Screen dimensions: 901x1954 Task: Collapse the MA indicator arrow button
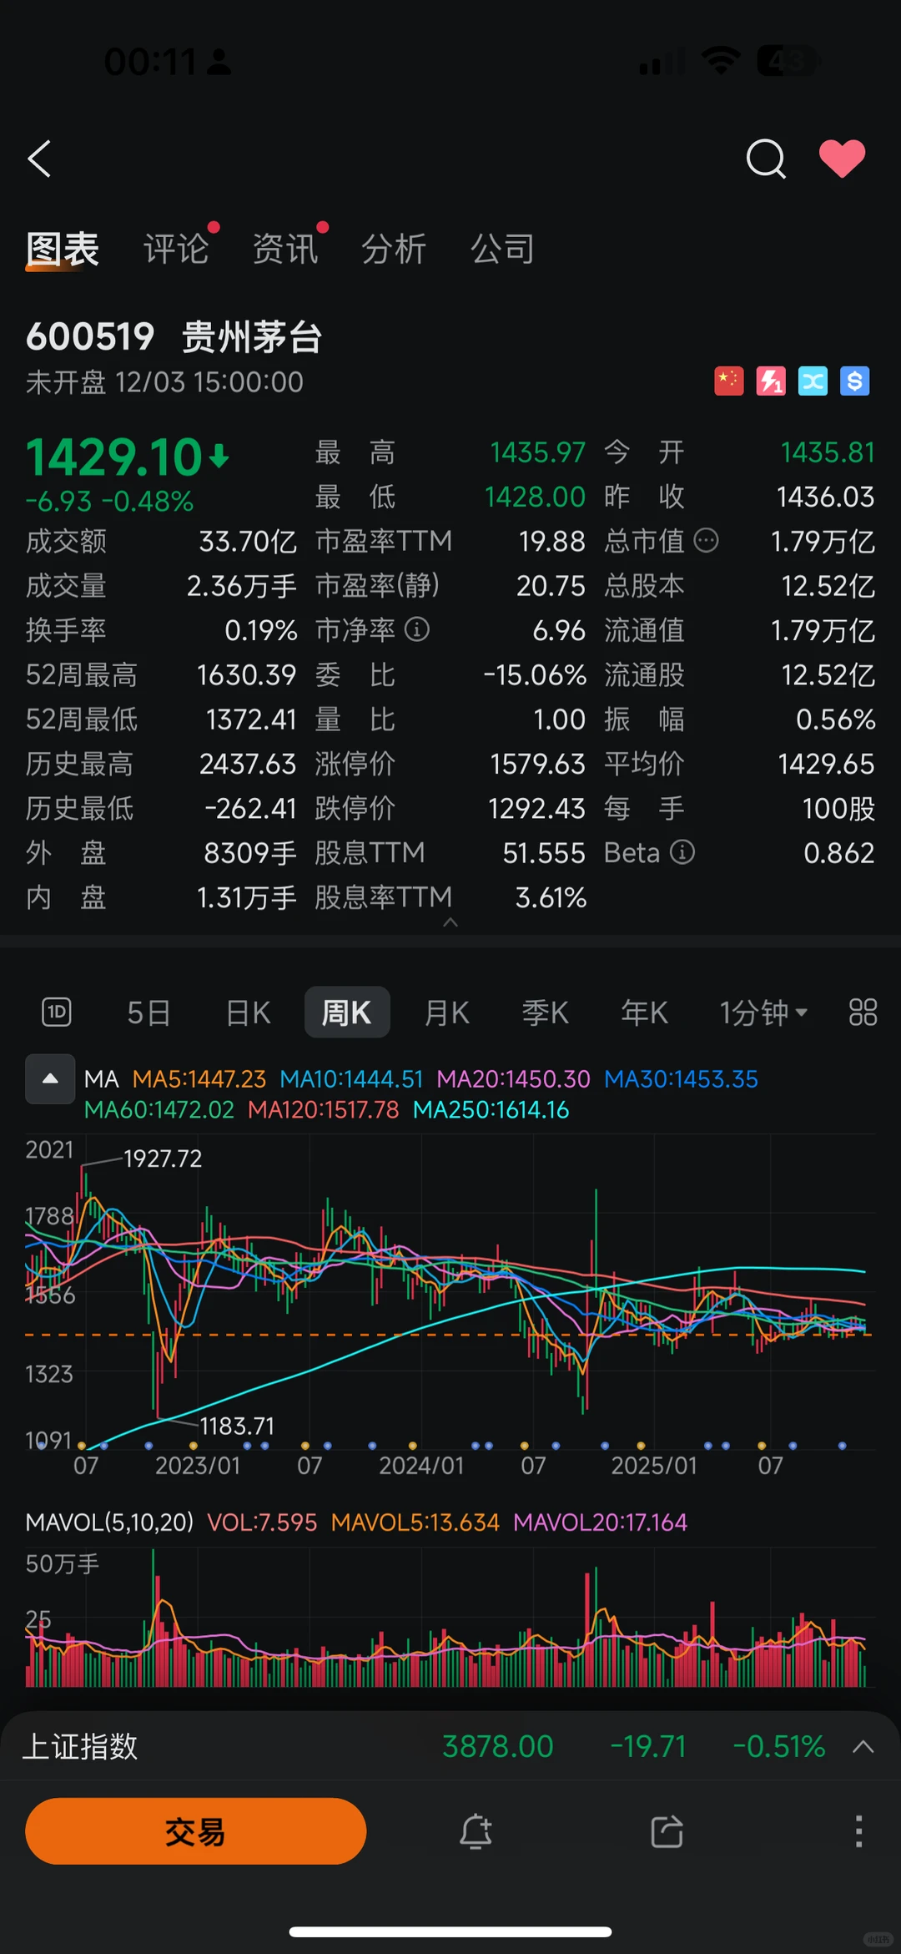point(50,1079)
